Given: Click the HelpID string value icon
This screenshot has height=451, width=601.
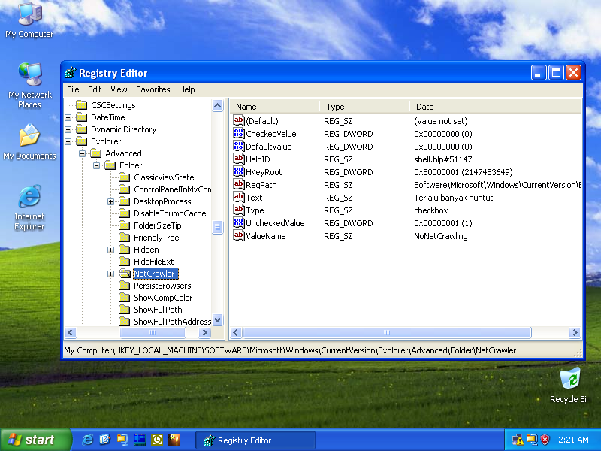Looking at the screenshot, I should [x=239, y=159].
